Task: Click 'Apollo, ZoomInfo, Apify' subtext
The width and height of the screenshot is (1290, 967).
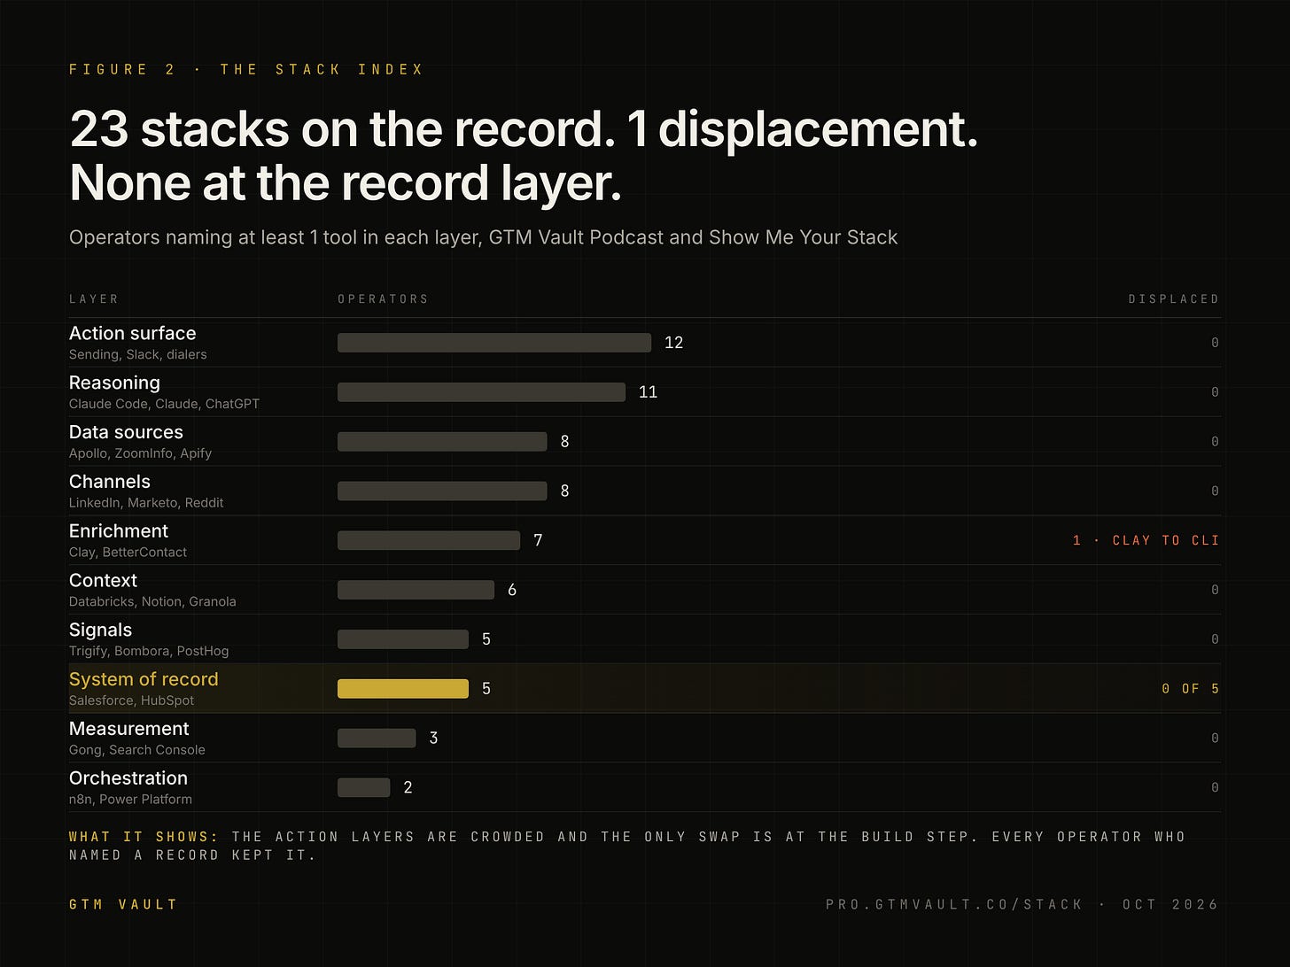Action: 140,453
